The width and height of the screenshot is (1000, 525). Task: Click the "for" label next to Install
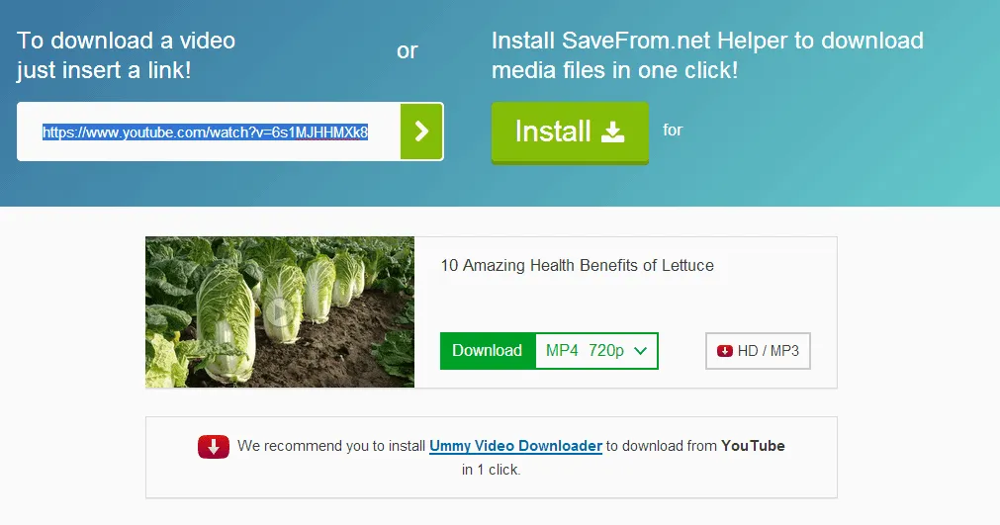click(x=673, y=130)
